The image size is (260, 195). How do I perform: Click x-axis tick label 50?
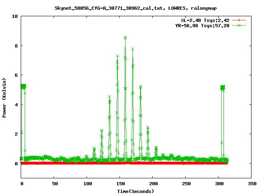(x=55, y=184)
